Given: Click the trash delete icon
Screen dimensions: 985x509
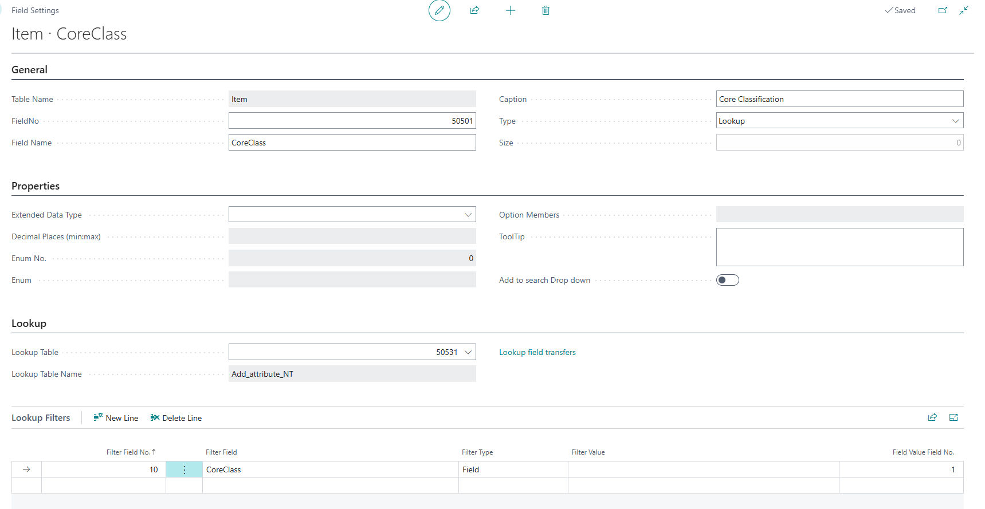Looking at the screenshot, I should (546, 10).
